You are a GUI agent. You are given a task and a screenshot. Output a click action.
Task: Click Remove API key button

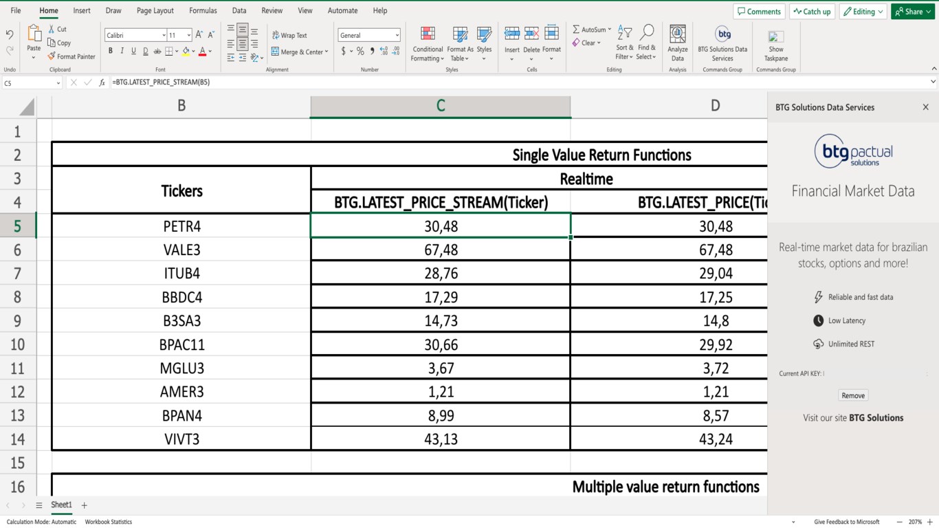(x=853, y=395)
